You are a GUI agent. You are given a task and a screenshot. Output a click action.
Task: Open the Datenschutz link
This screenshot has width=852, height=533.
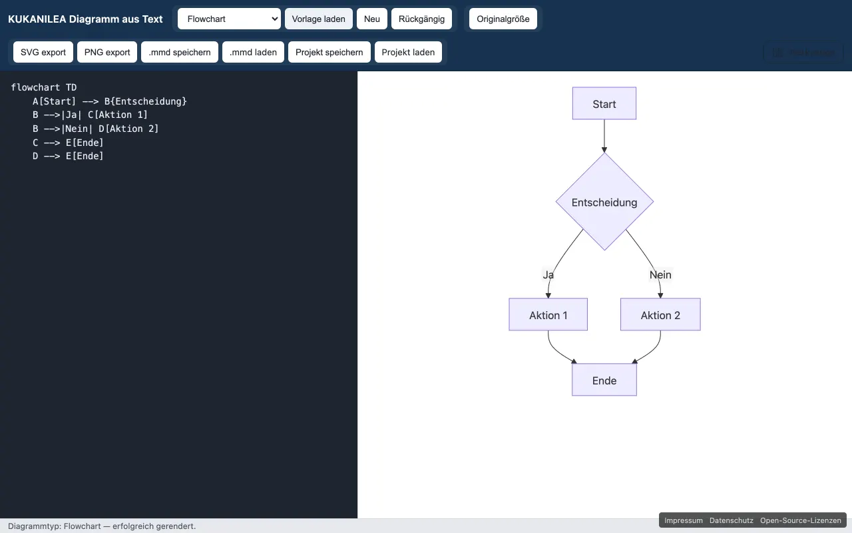coord(732,520)
